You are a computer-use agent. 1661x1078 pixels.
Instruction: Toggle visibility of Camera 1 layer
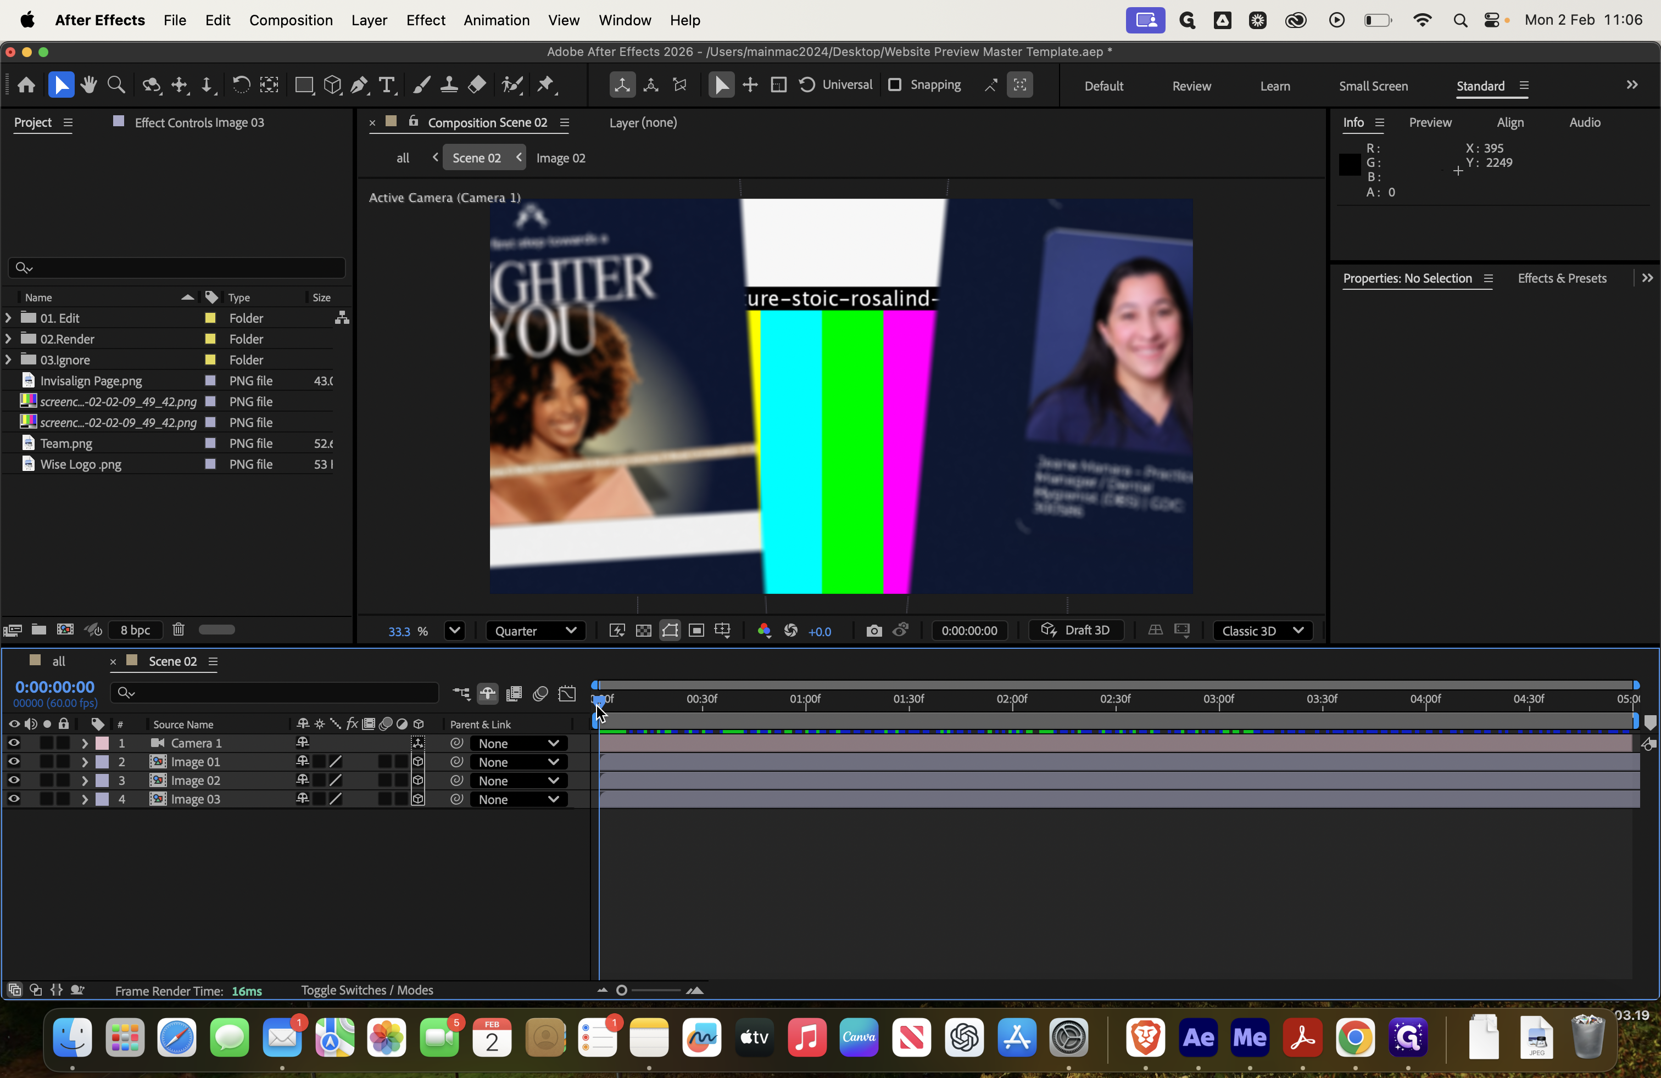(x=14, y=743)
